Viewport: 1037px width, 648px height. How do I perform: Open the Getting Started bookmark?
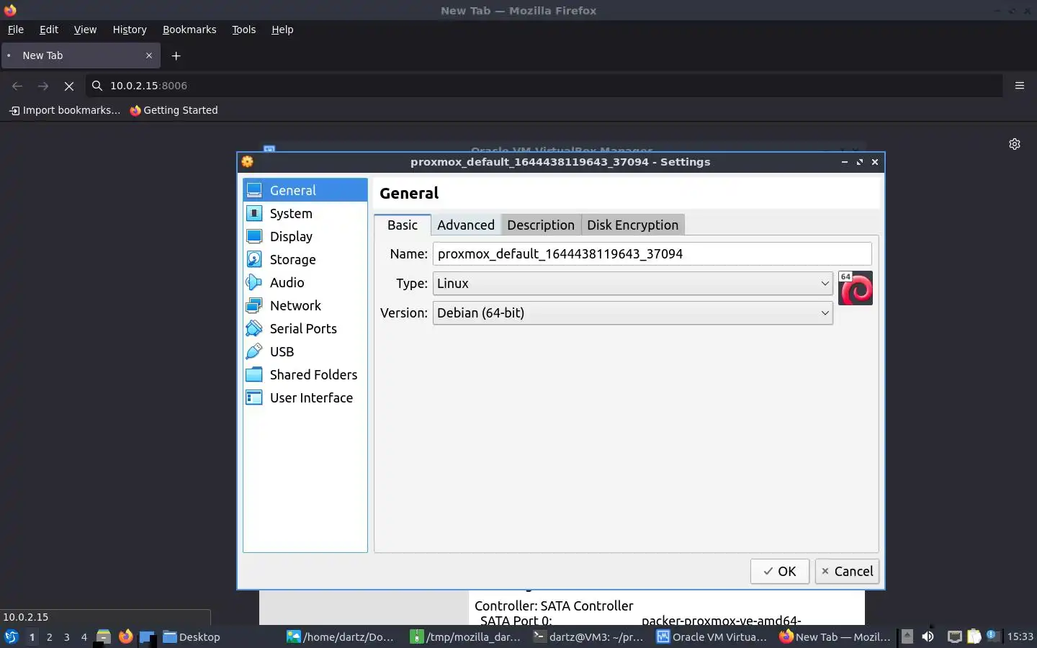pos(174,110)
